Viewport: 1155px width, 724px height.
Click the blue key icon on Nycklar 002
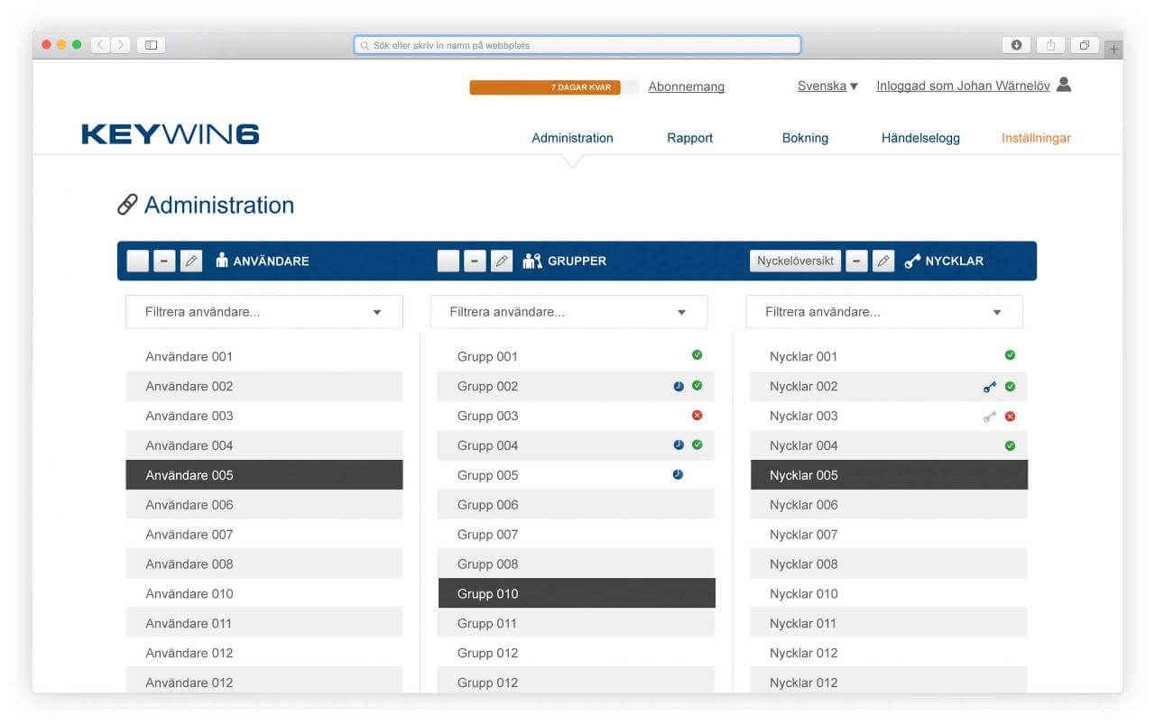(990, 387)
